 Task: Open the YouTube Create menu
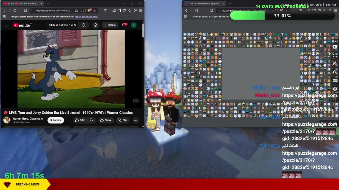point(109,25)
